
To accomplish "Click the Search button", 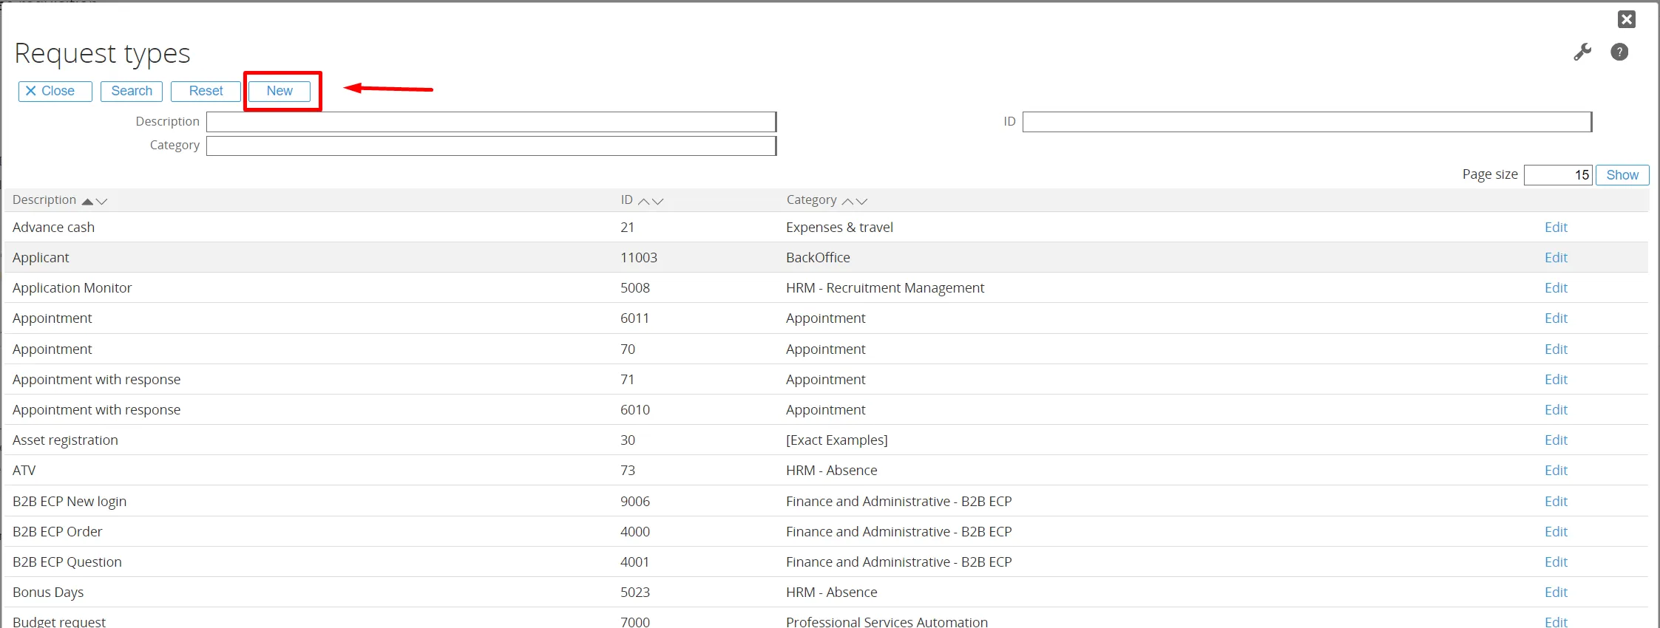I will 132,91.
